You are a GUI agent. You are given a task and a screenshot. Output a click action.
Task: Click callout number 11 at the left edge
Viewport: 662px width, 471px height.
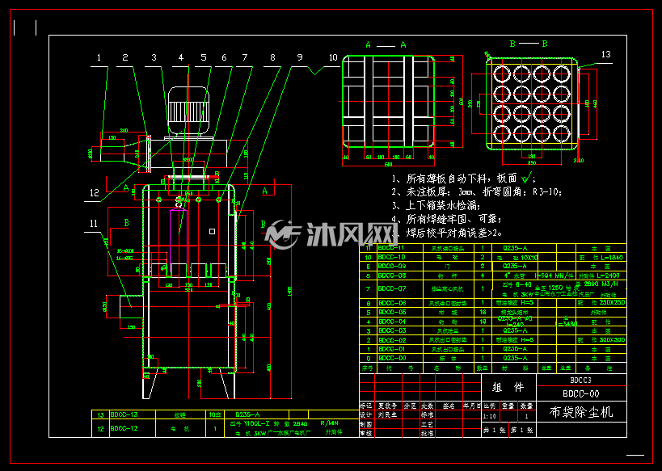94,224
